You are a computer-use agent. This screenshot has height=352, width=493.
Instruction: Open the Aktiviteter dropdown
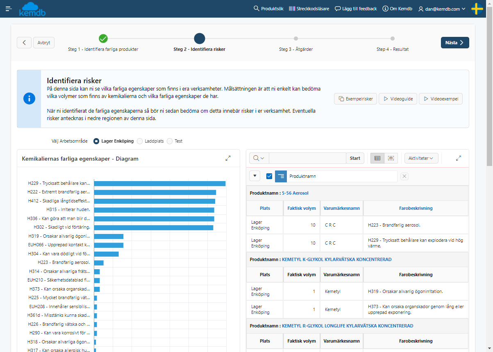click(x=421, y=158)
